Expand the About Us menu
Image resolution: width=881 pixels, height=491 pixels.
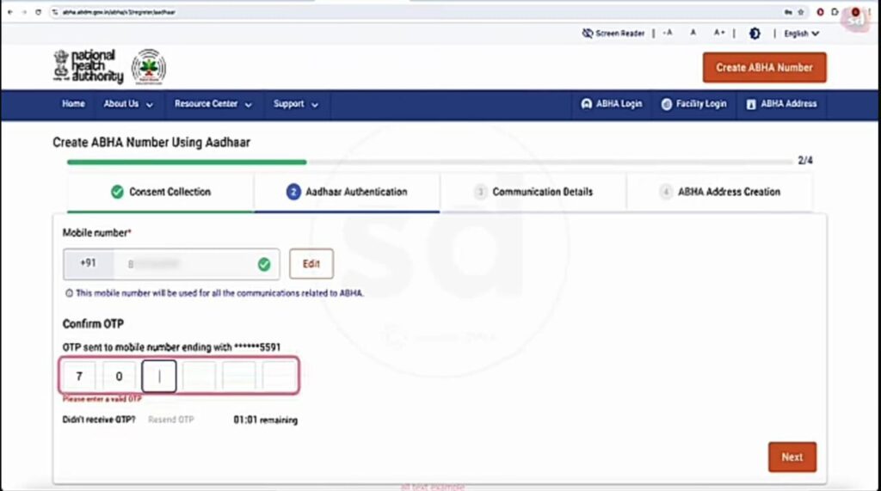point(128,104)
